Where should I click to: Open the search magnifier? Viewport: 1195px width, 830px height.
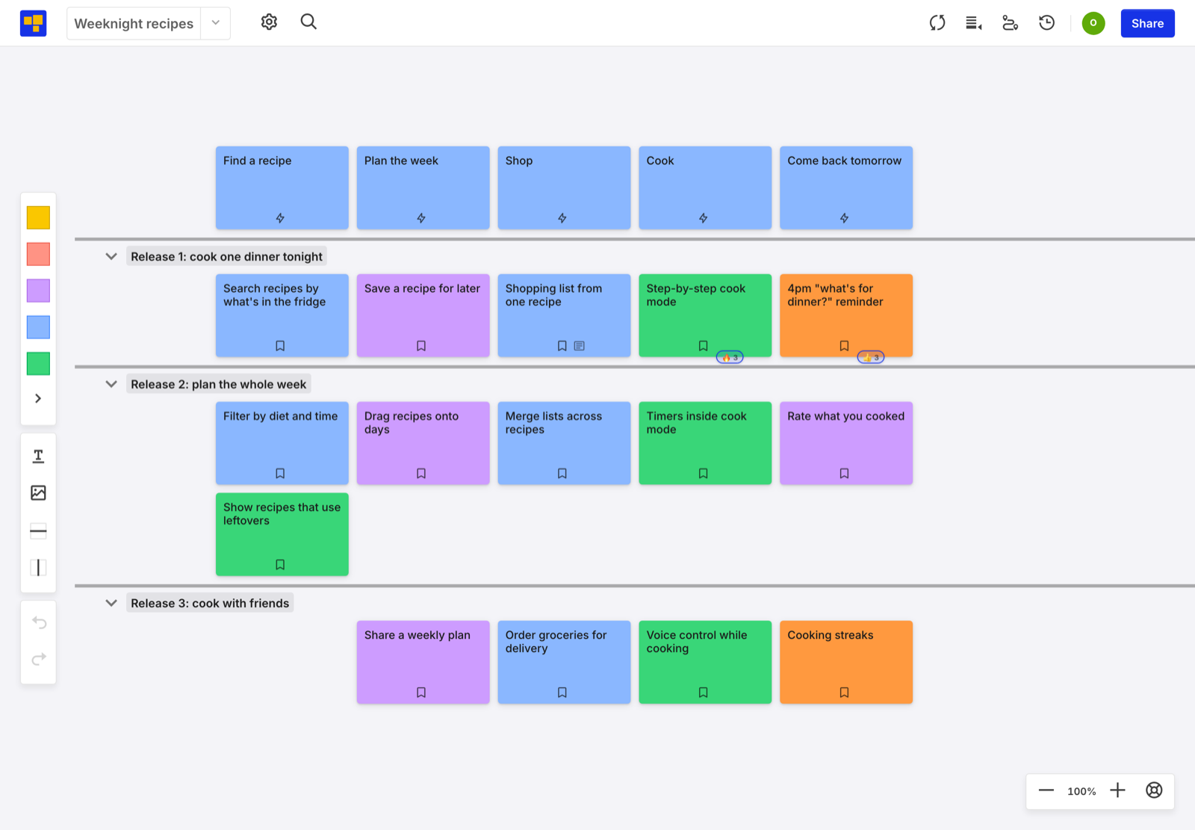[x=308, y=22]
